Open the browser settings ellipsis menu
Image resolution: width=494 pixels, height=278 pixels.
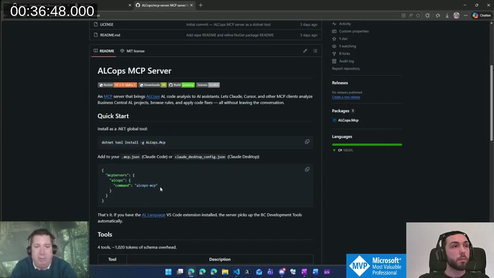point(466,15)
